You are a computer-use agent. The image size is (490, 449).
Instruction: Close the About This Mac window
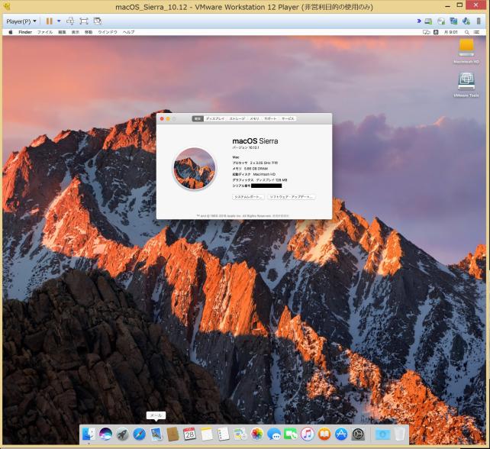162,119
